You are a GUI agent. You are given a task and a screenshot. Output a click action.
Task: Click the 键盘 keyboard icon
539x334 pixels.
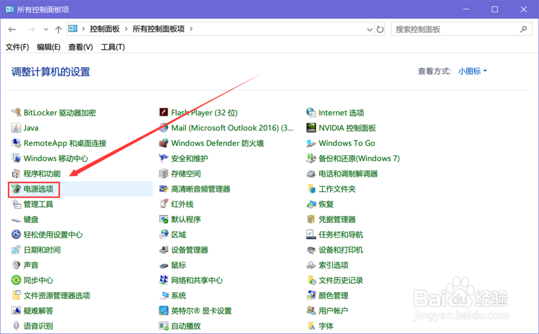pyautogui.click(x=16, y=220)
